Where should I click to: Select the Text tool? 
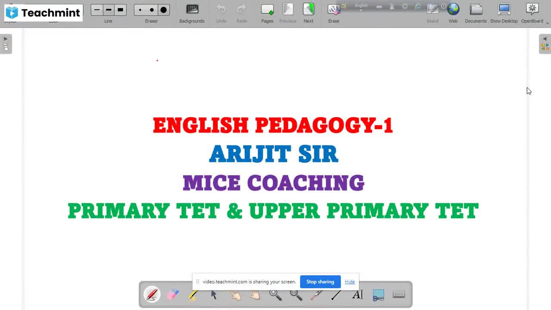point(358,294)
